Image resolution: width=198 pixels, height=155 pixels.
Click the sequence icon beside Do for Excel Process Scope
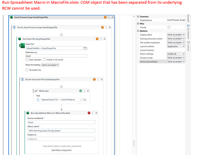14,27
